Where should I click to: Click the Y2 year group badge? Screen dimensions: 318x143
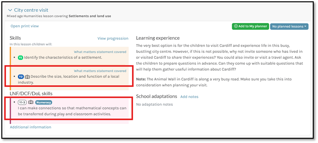[x=20, y=76]
